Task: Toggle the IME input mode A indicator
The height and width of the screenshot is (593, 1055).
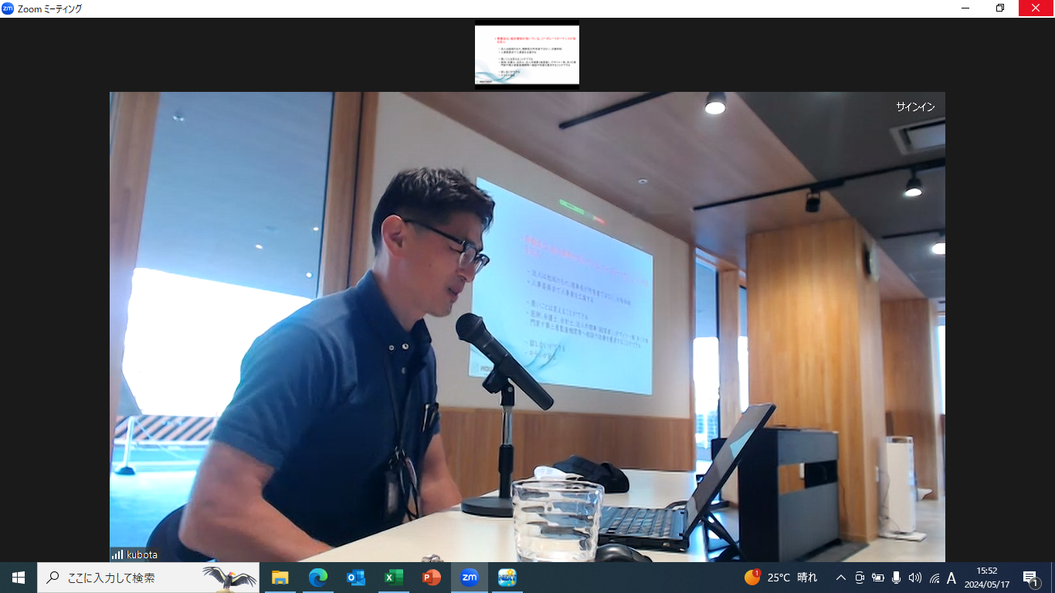Action: (x=952, y=578)
